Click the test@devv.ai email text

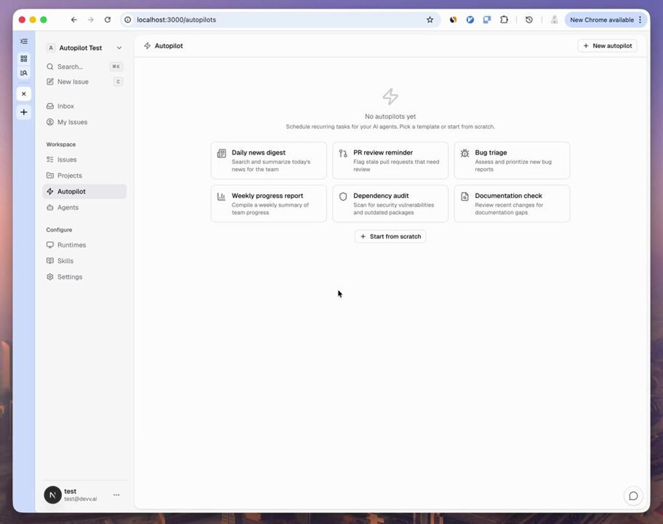pyautogui.click(x=81, y=499)
